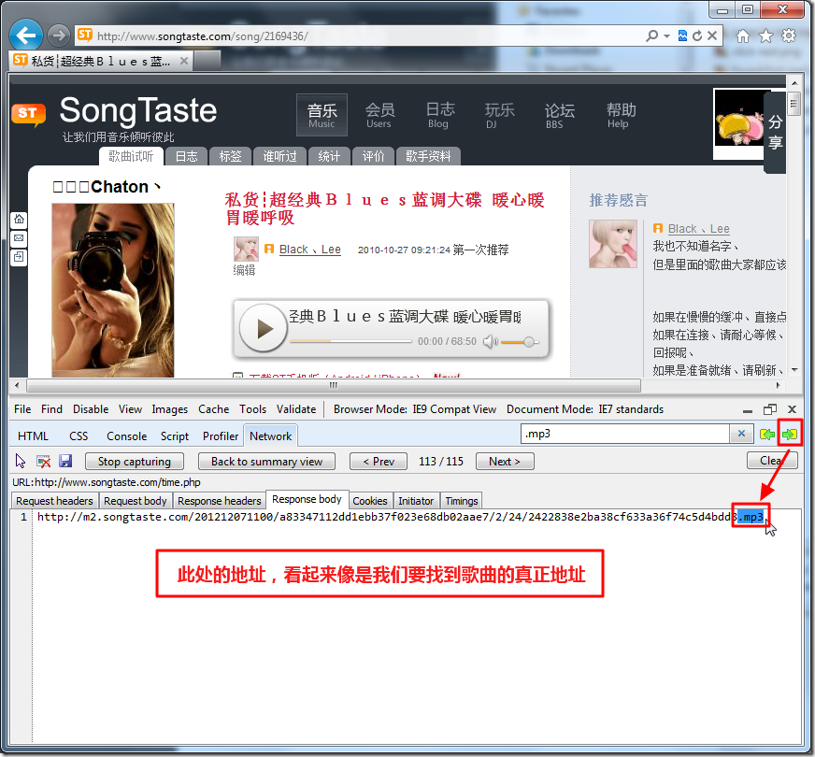Open Favorites with the star icon
The height and width of the screenshot is (757, 815).
(x=765, y=36)
